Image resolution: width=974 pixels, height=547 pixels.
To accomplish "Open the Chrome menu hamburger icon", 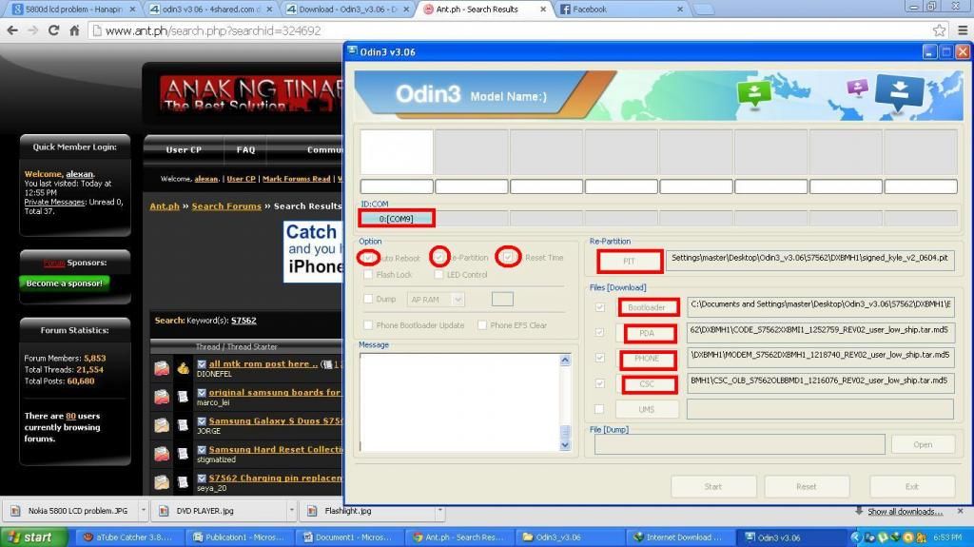I will click(x=962, y=30).
